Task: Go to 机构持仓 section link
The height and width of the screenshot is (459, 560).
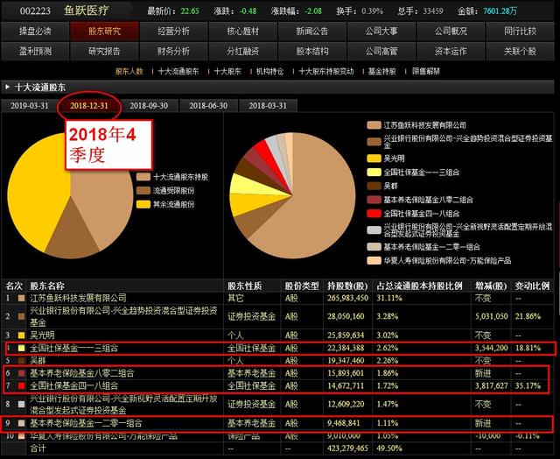Action: tap(269, 71)
